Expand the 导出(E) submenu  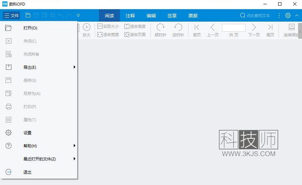coord(39,67)
